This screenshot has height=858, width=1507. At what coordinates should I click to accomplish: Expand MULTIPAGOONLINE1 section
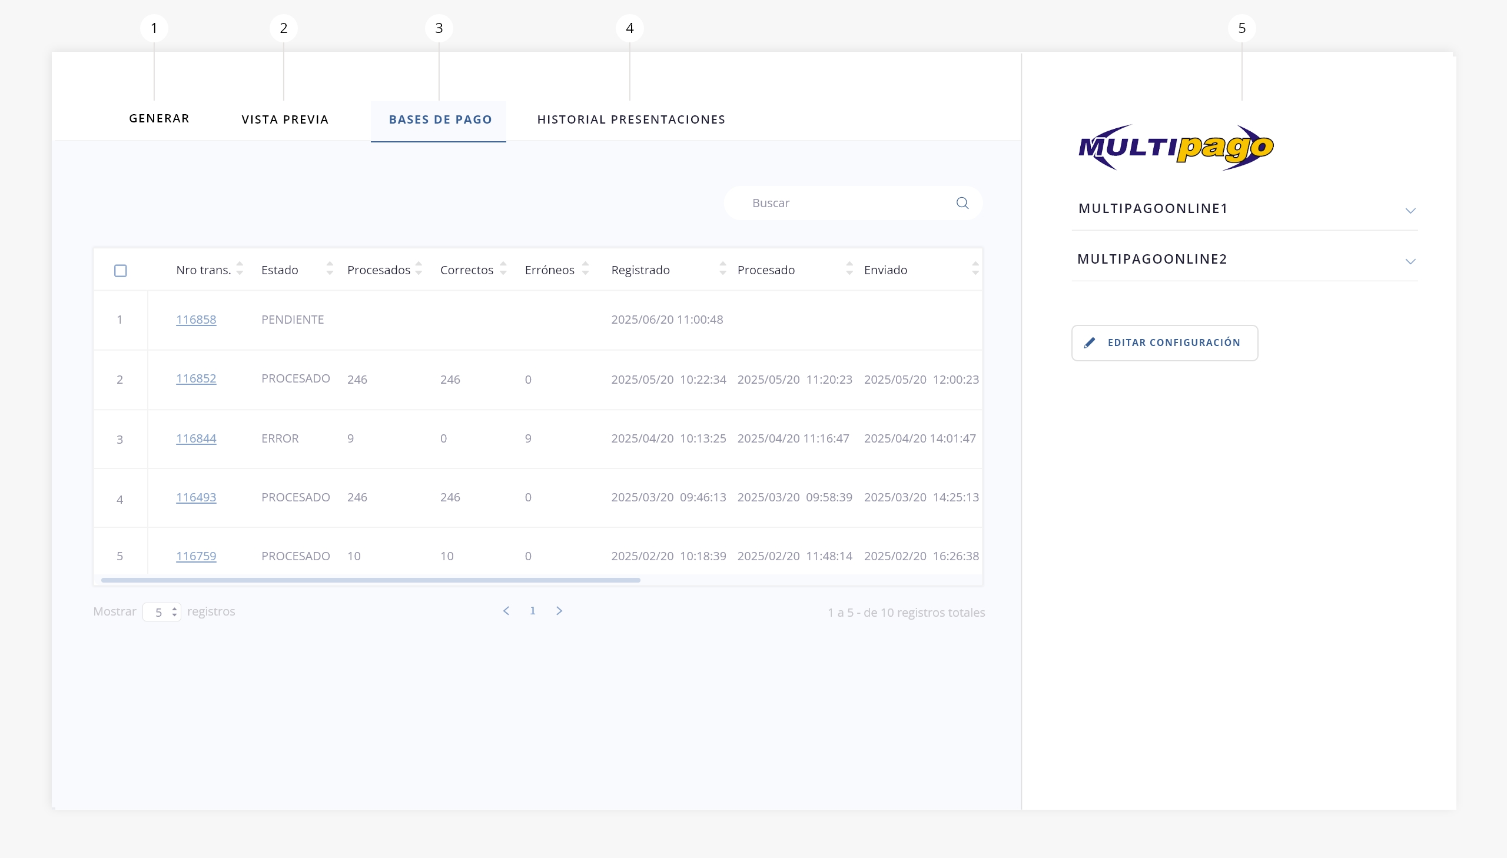tap(1410, 210)
